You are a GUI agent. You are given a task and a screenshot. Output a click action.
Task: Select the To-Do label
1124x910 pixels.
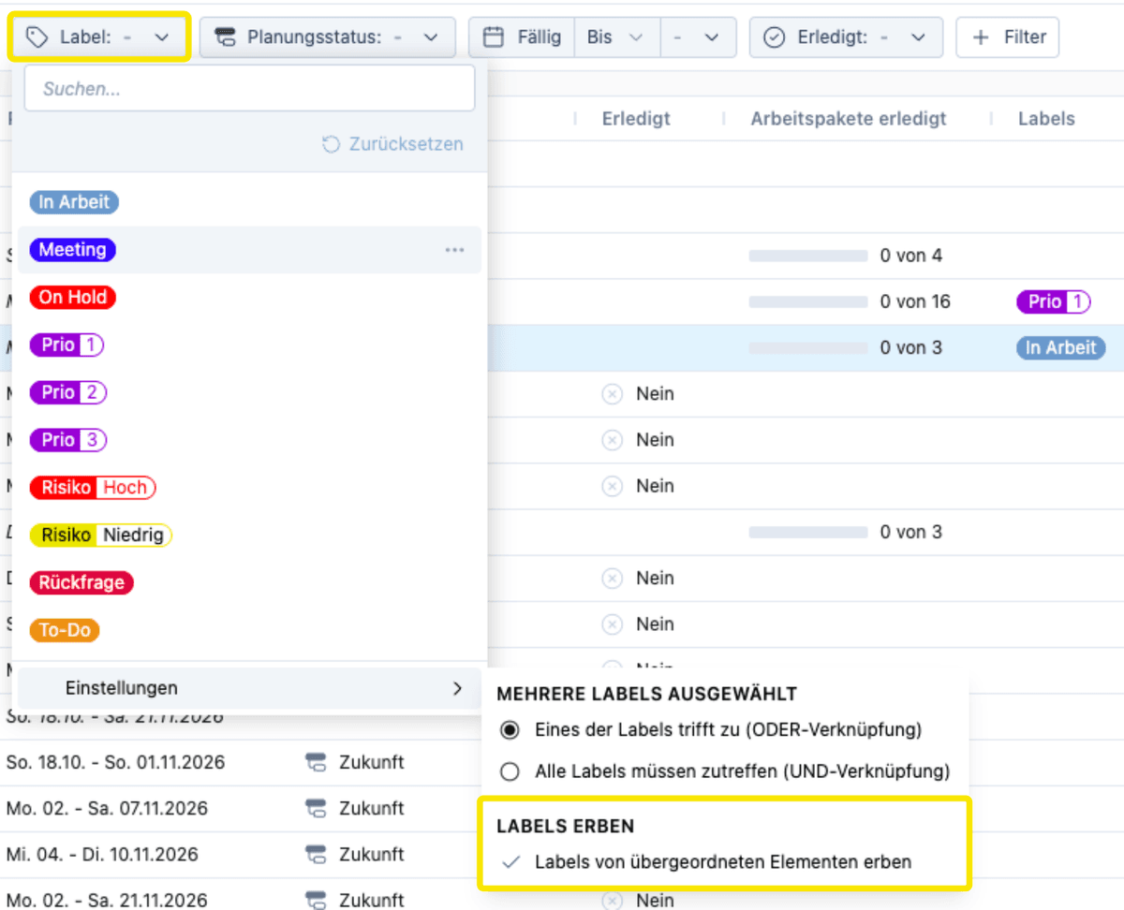65,630
